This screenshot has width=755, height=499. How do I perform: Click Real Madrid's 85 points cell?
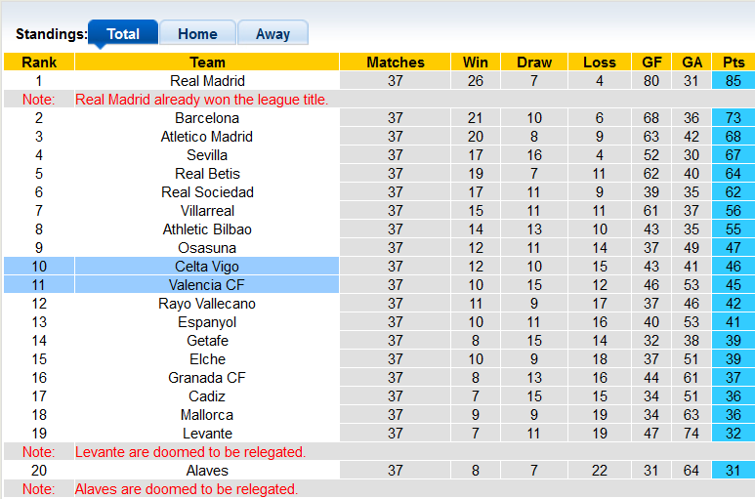pyautogui.click(x=734, y=81)
